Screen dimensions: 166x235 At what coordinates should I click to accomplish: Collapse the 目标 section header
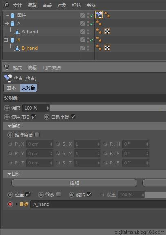(x=9, y=174)
